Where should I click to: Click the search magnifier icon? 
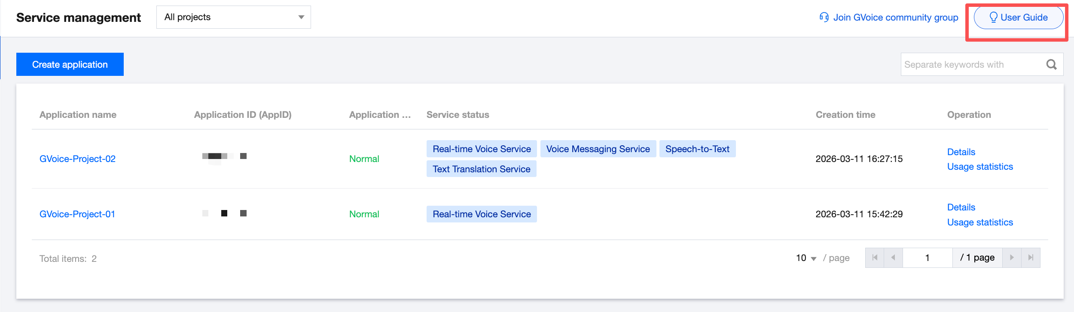[x=1051, y=64]
